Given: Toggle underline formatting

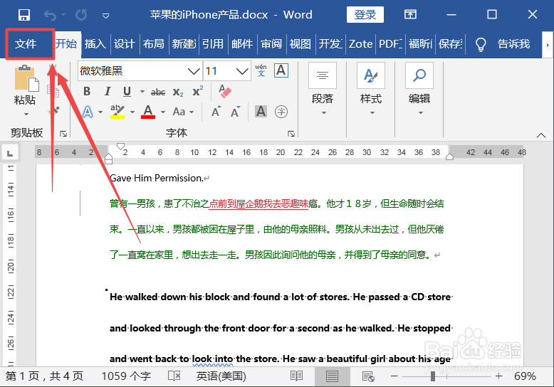Looking at the screenshot, I should (127, 92).
